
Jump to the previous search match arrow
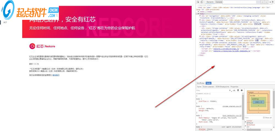point(262,2)
